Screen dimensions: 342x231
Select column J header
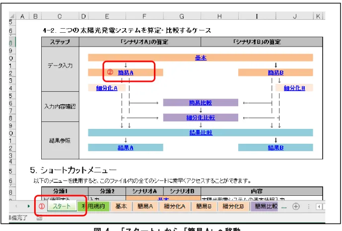[x=295, y=16]
